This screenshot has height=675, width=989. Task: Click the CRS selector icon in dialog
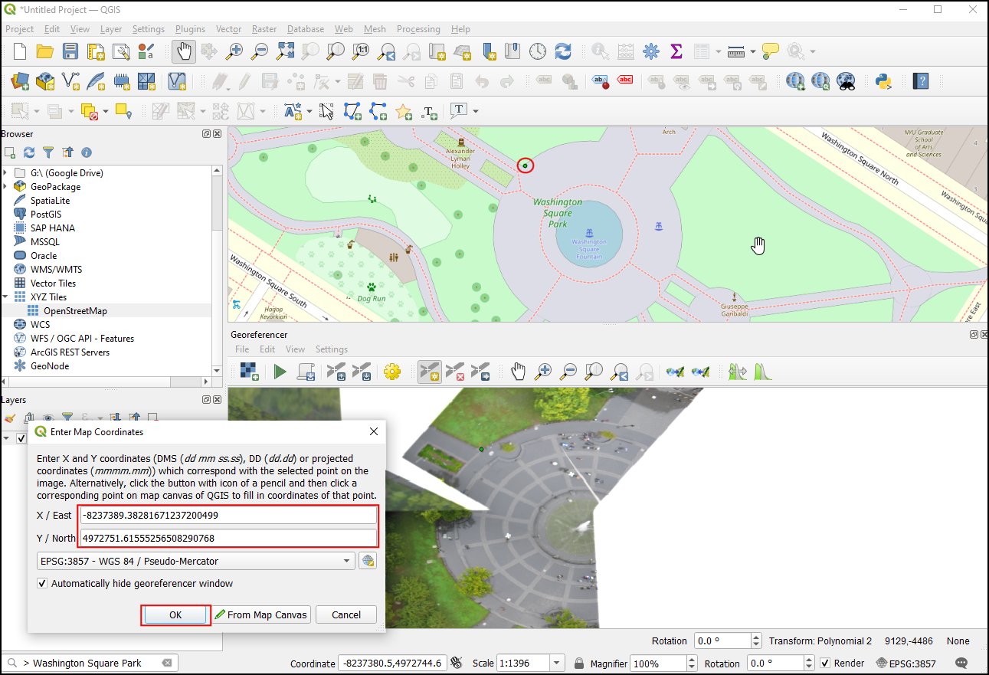click(368, 561)
